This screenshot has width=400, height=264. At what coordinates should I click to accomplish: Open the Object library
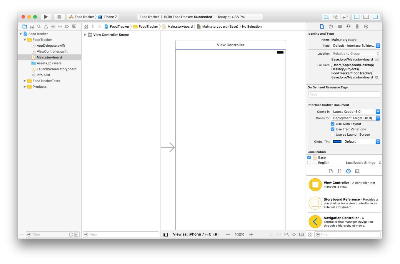click(x=348, y=171)
